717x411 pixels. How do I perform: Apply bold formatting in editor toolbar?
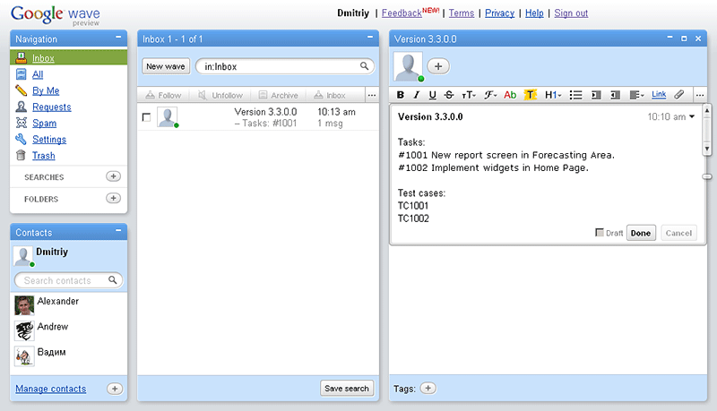401,95
